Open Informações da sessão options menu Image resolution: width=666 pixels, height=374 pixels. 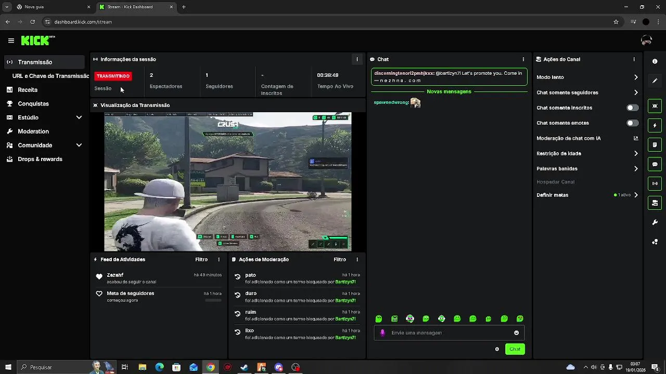[x=357, y=59]
